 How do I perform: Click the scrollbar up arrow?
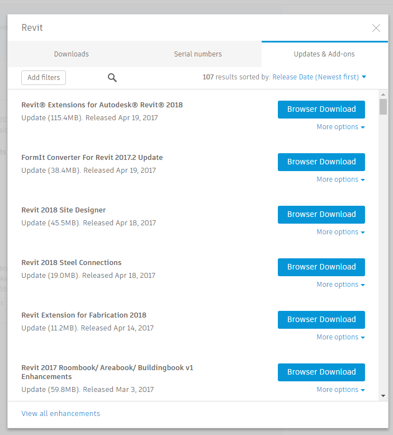point(383,94)
